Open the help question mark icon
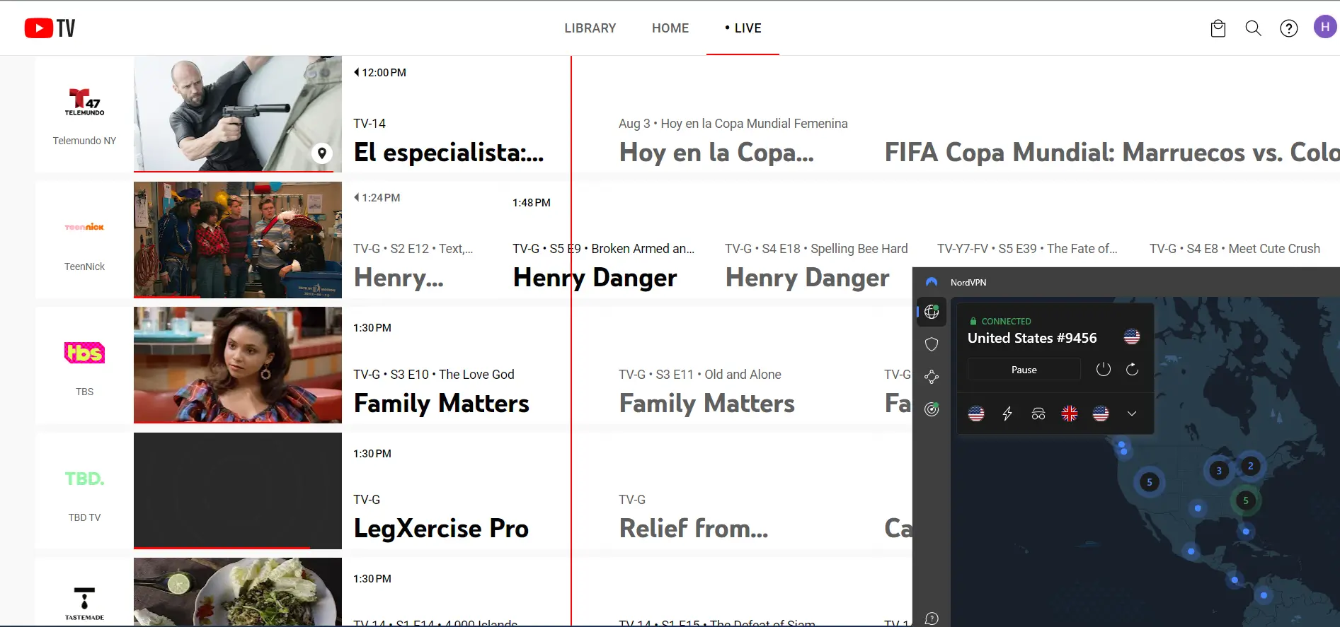The width and height of the screenshot is (1340, 627). 1289,28
